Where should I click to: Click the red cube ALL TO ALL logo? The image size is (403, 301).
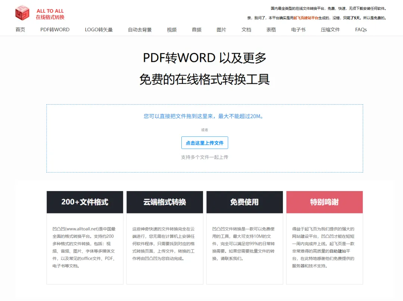tap(22, 13)
